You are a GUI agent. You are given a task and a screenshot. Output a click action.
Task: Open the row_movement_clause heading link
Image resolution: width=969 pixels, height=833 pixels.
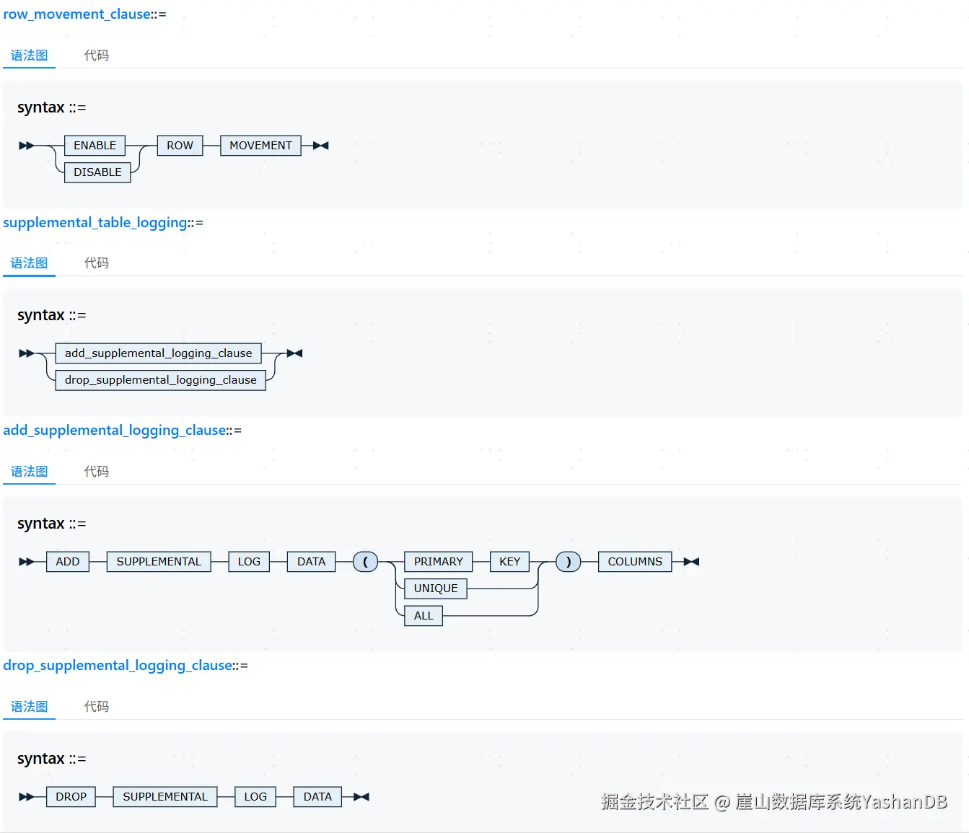coord(76,14)
